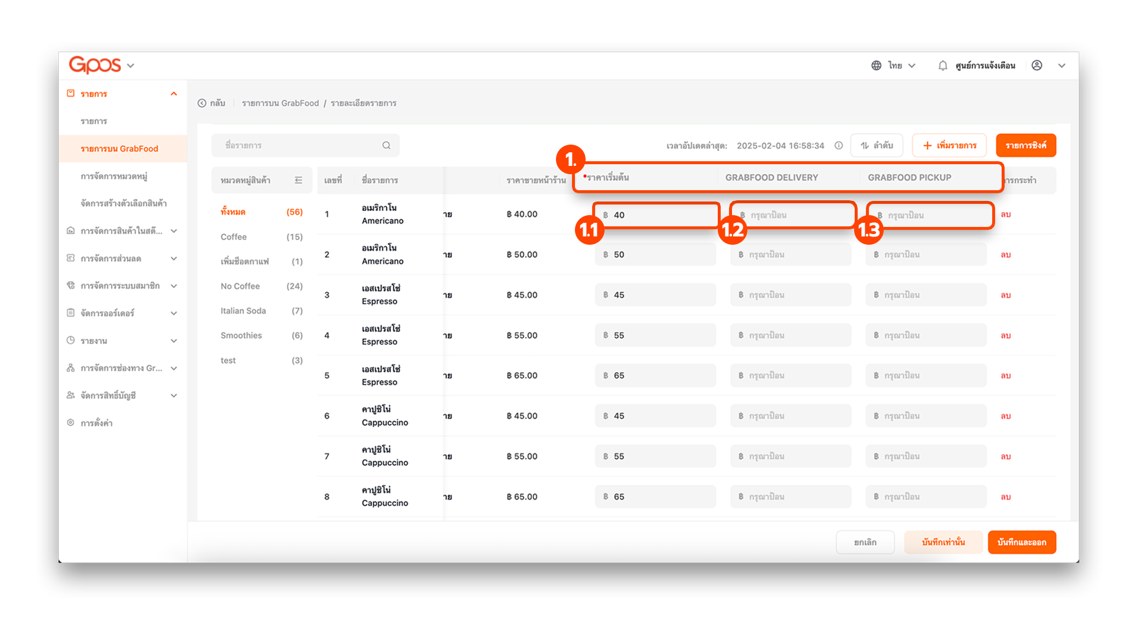Select the No Coffee (24) category
The width and height of the screenshot is (1138, 640).
pos(261,286)
